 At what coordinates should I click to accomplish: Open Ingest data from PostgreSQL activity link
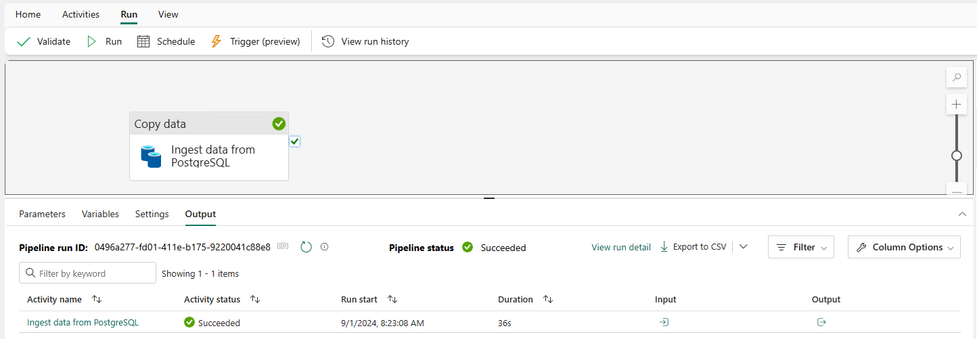coord(83,322)
